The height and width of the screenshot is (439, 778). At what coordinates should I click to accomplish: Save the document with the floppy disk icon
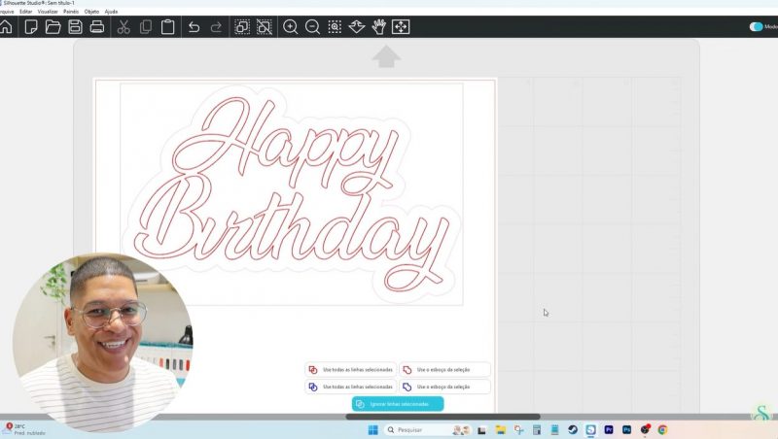tap(75, 27)
